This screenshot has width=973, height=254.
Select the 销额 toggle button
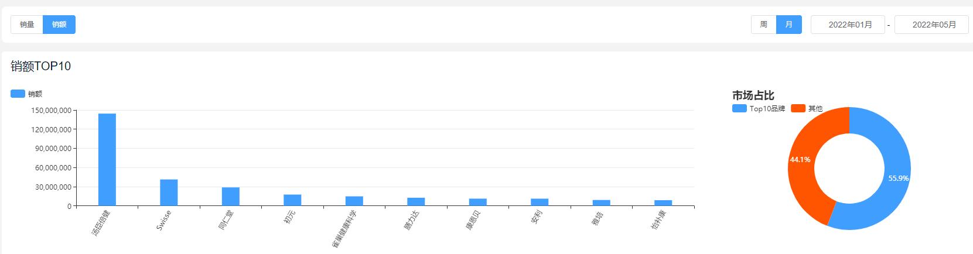coord(59,25)
